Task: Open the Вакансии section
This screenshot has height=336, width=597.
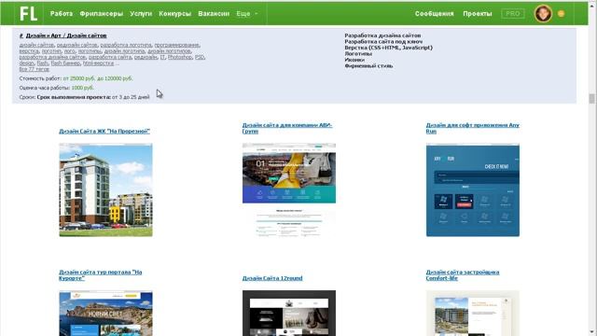Action: pos(214,14)
